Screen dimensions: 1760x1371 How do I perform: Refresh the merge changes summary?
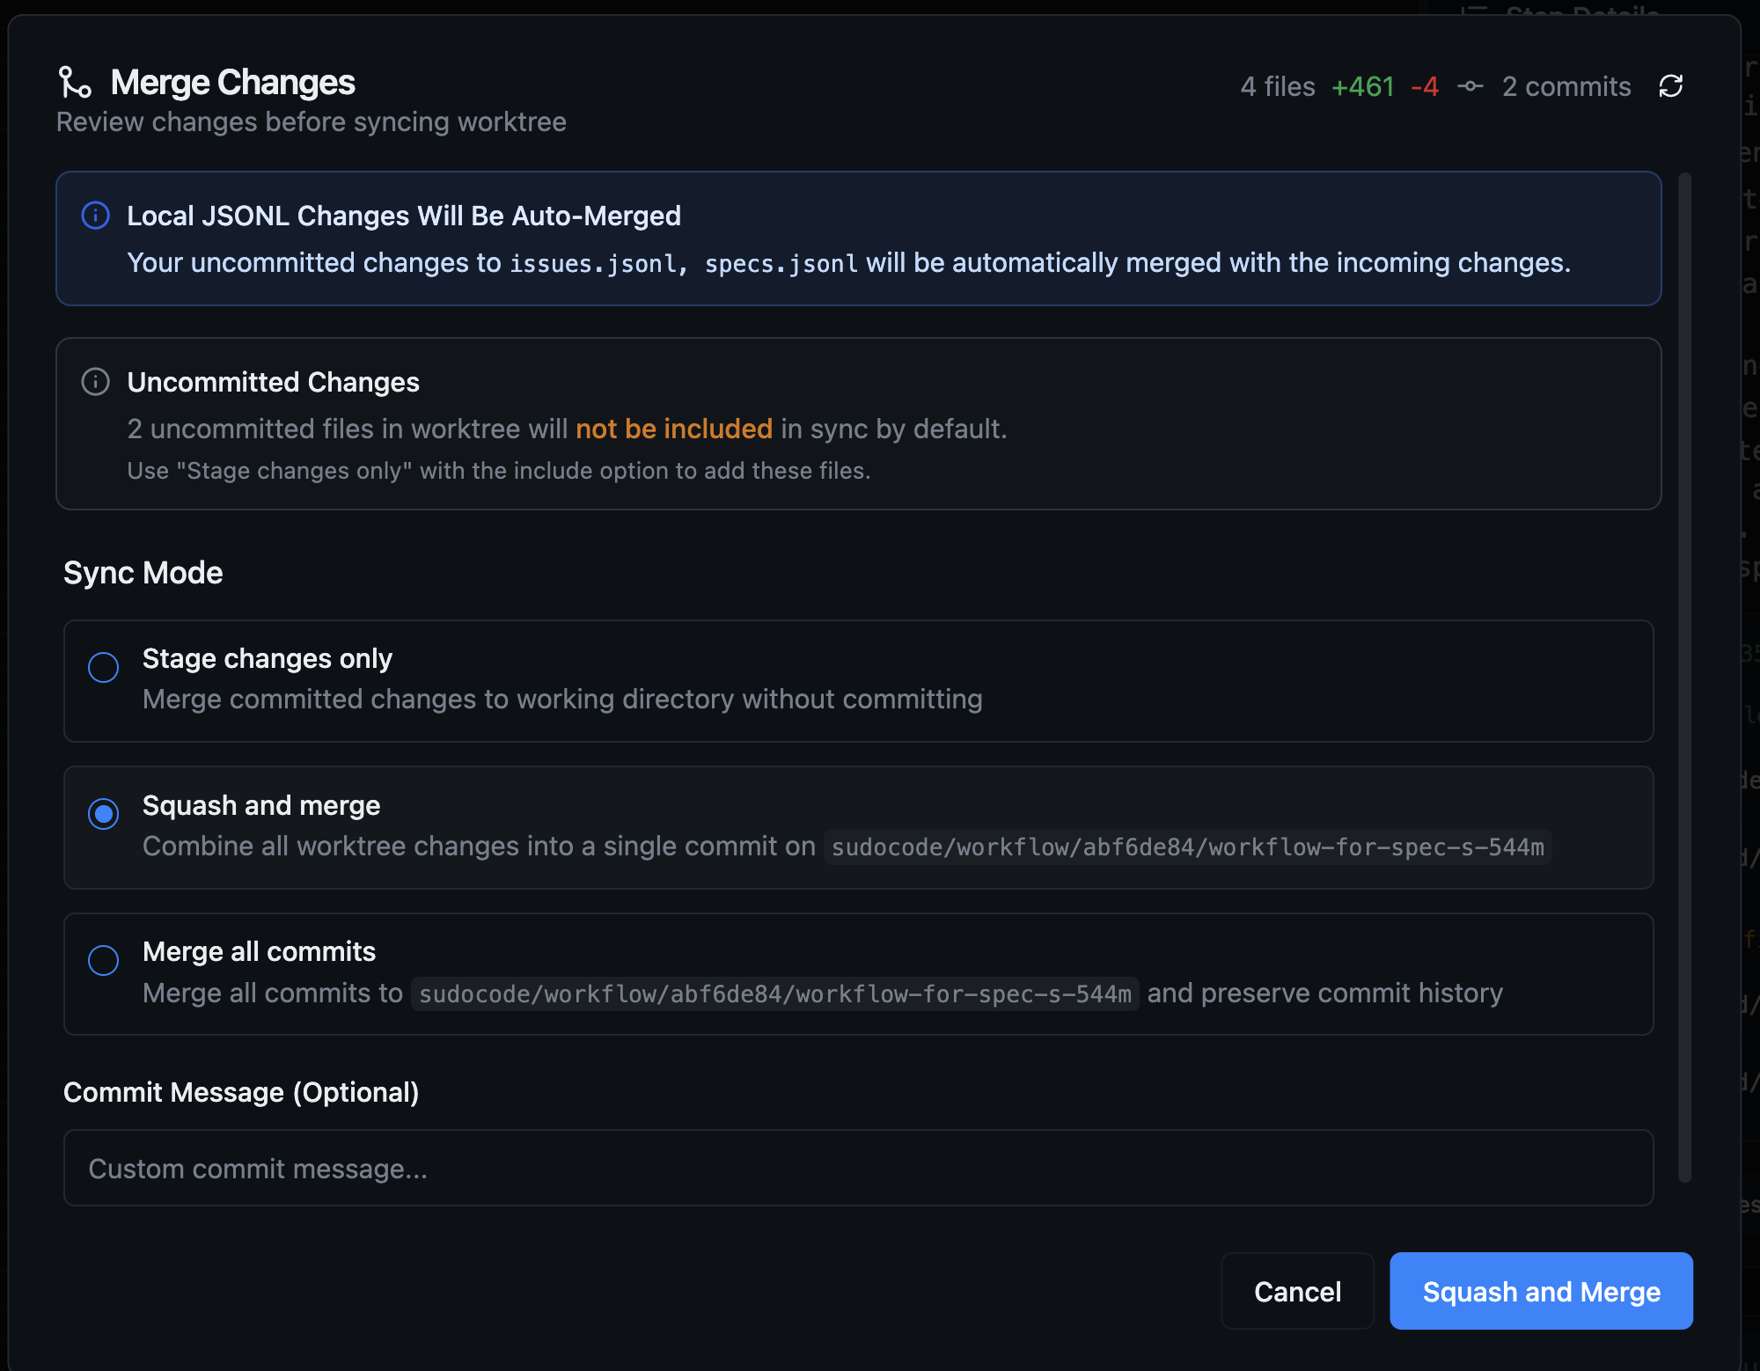point(1671,86)
